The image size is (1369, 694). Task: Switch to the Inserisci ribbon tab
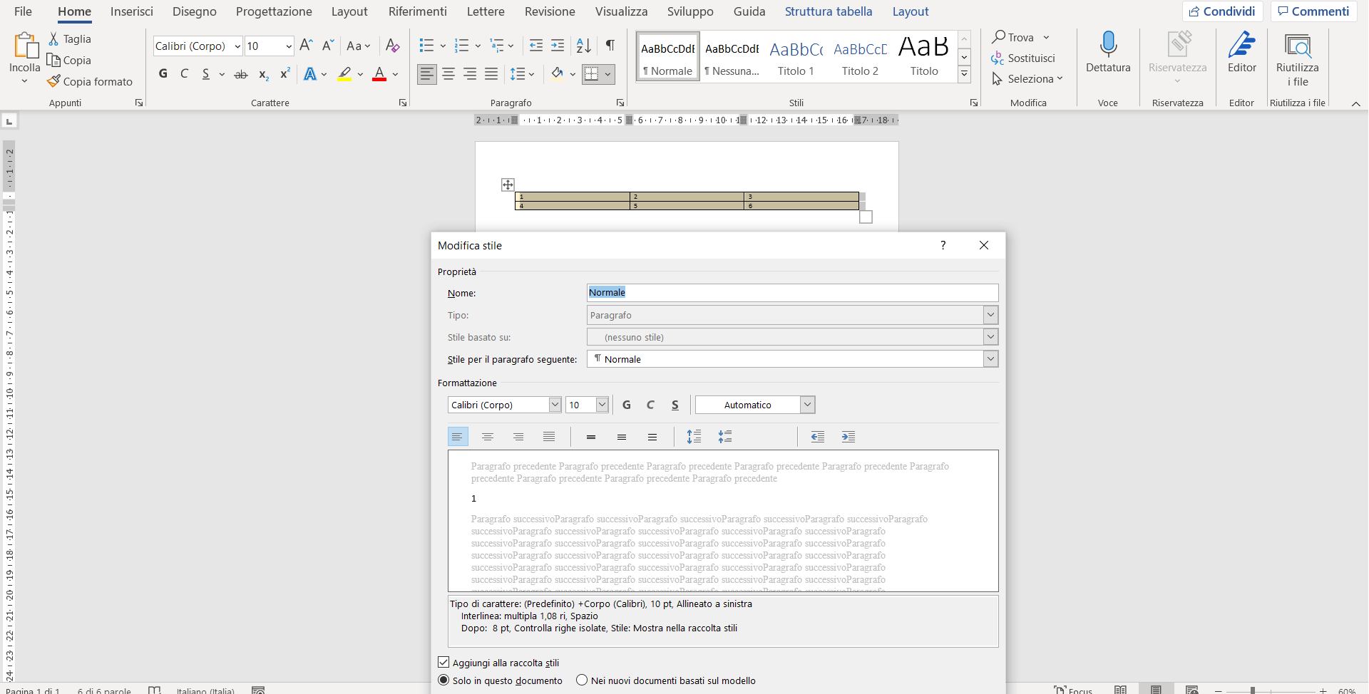132,11
